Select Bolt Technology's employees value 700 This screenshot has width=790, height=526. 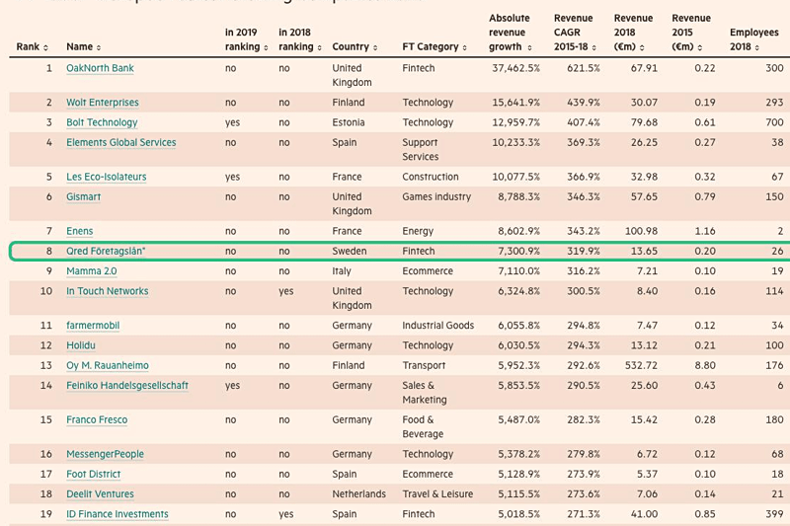pos(774,122)
